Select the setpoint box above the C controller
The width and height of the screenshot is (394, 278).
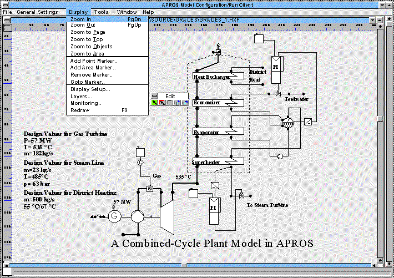140,152
